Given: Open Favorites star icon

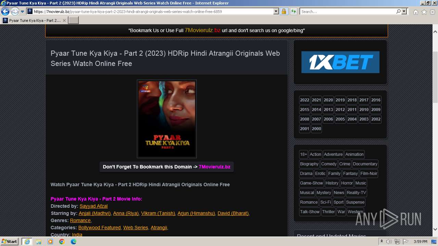Looking at the screenshot, I should (424, 12).
